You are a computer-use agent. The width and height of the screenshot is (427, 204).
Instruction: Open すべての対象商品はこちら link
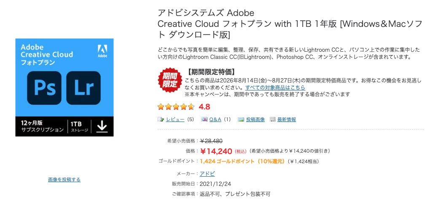click(x=275, y=88)
